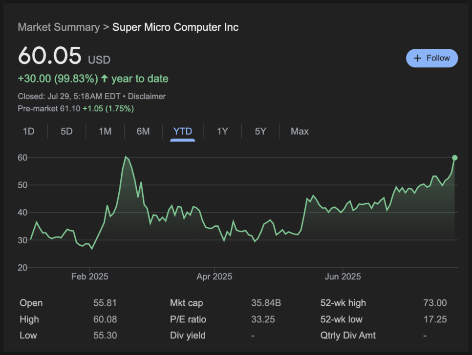Click the USD currency label
Viewport: 472px width, 355px height.
99,60
